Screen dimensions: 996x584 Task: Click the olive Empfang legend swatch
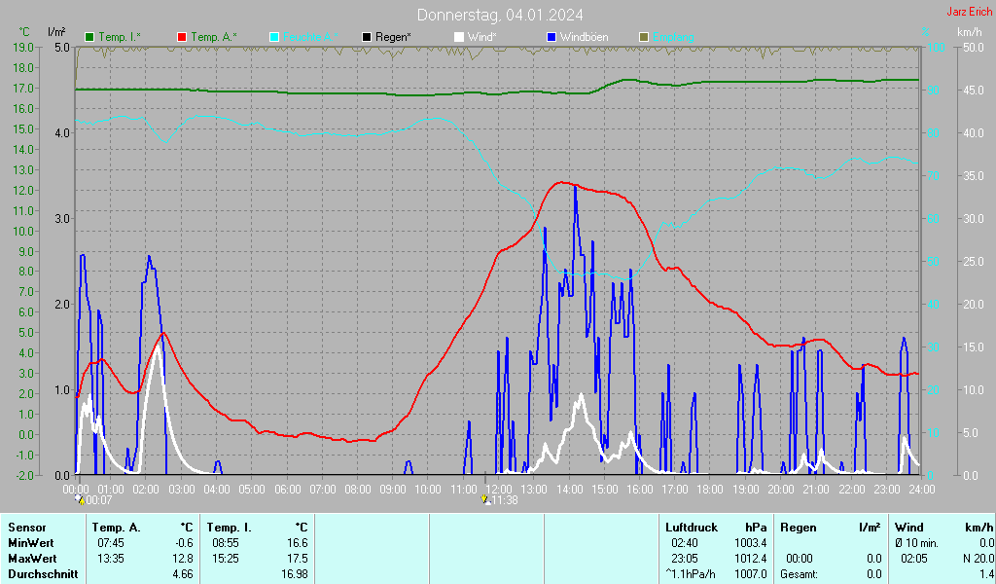tap(644, 37)
